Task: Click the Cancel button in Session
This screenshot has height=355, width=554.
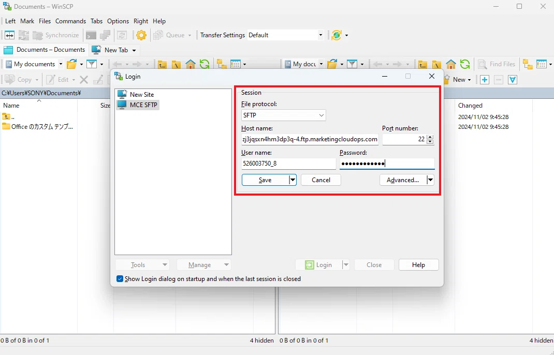Action: tap(321, 180)
